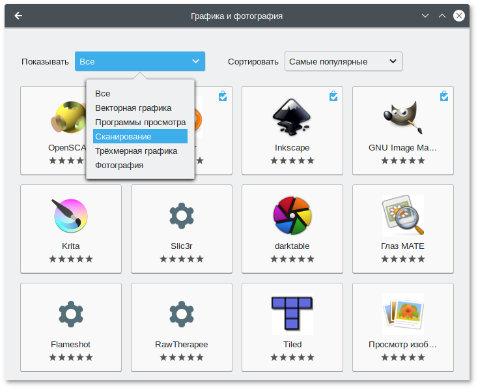Click the RawTherapee star rating
This screenshot has width=478, height=389.
[x=182, y=357]
